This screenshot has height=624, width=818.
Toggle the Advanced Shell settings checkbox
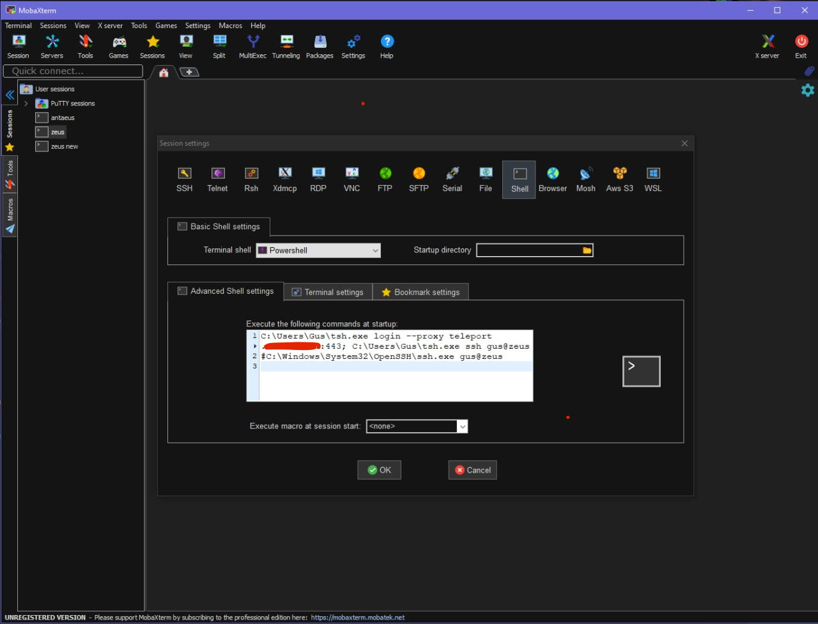tap(182, 291)
